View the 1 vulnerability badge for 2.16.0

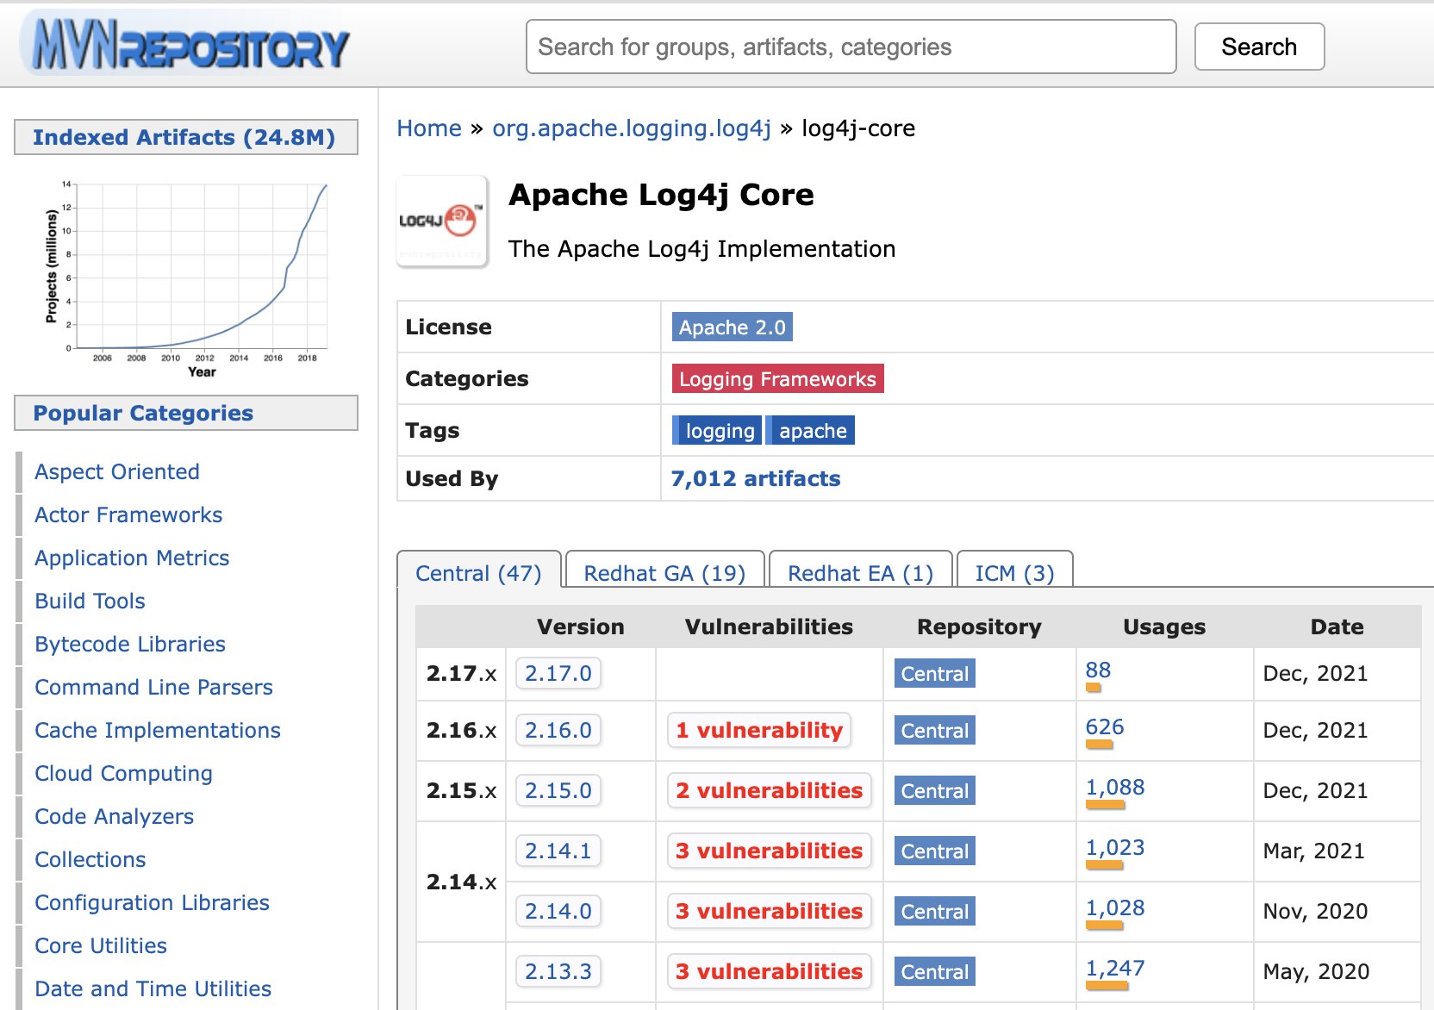click(759, 731)
